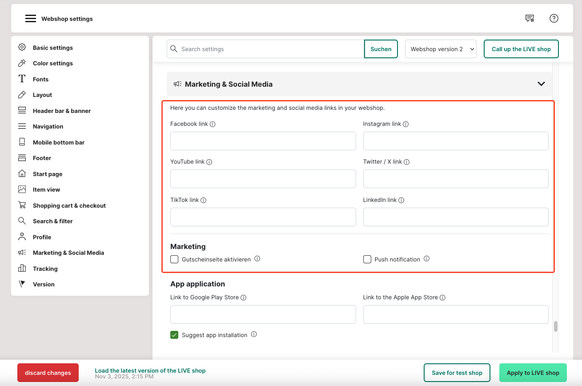This screenshot has height=386, width=582.
Task: Click the feedback star chat icon
Action: click(530, 18)
